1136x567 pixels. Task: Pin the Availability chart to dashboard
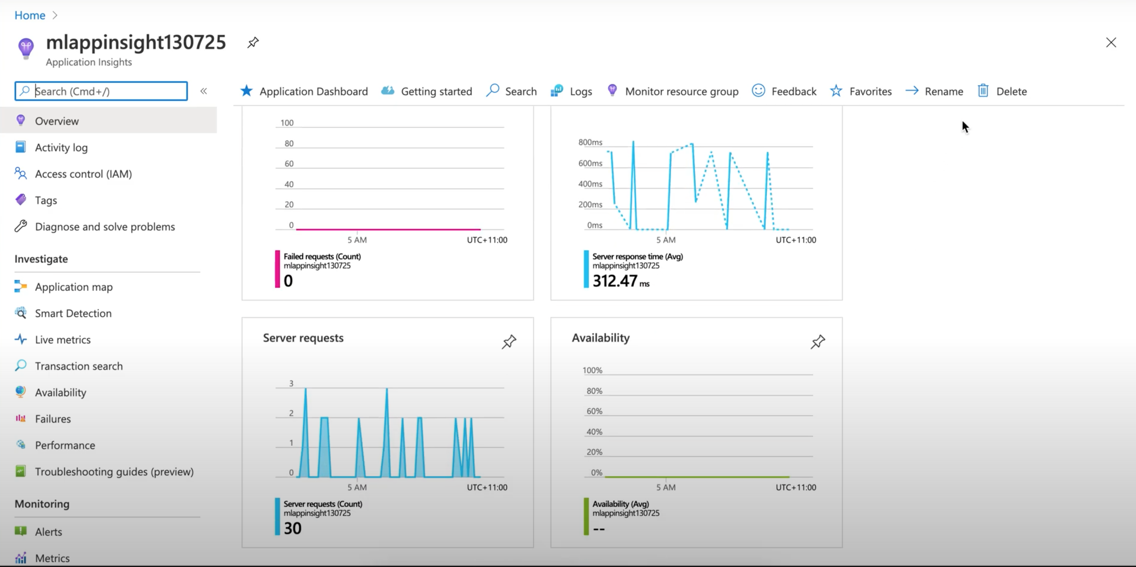pyautogui.click(x=817, y=342)
